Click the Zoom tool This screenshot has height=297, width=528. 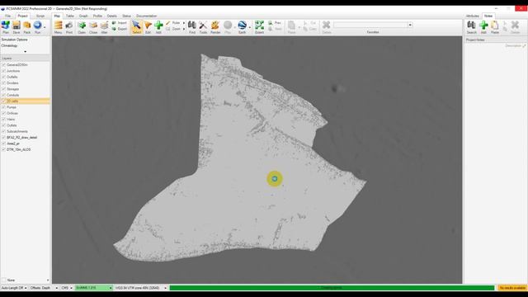pos(172,30)
